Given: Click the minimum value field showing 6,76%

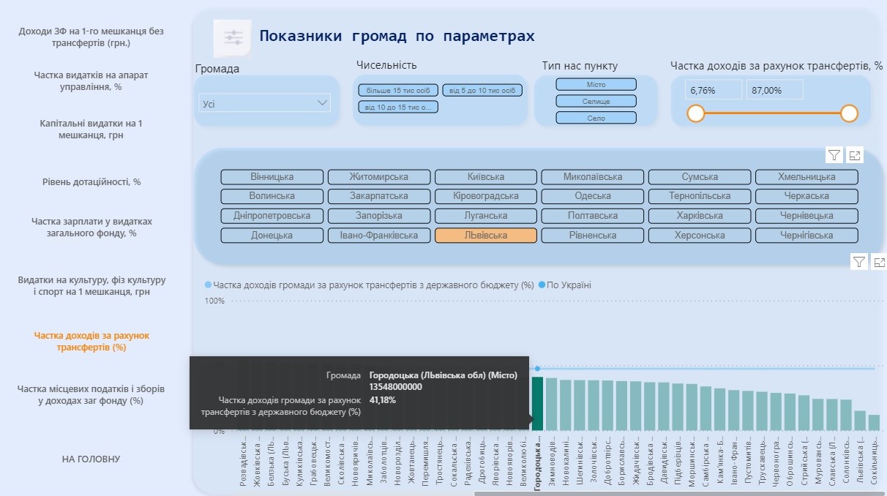Looking at the screenshot, I should (x=713, y=91).
